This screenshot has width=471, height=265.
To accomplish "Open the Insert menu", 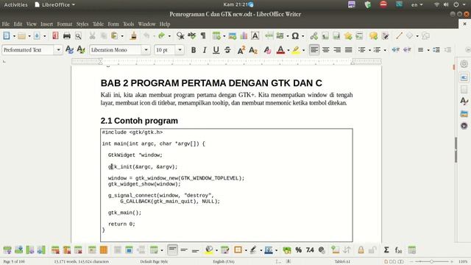I will (x=46, y=24).
